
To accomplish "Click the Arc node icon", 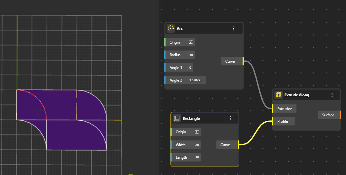I will [171, 29].
